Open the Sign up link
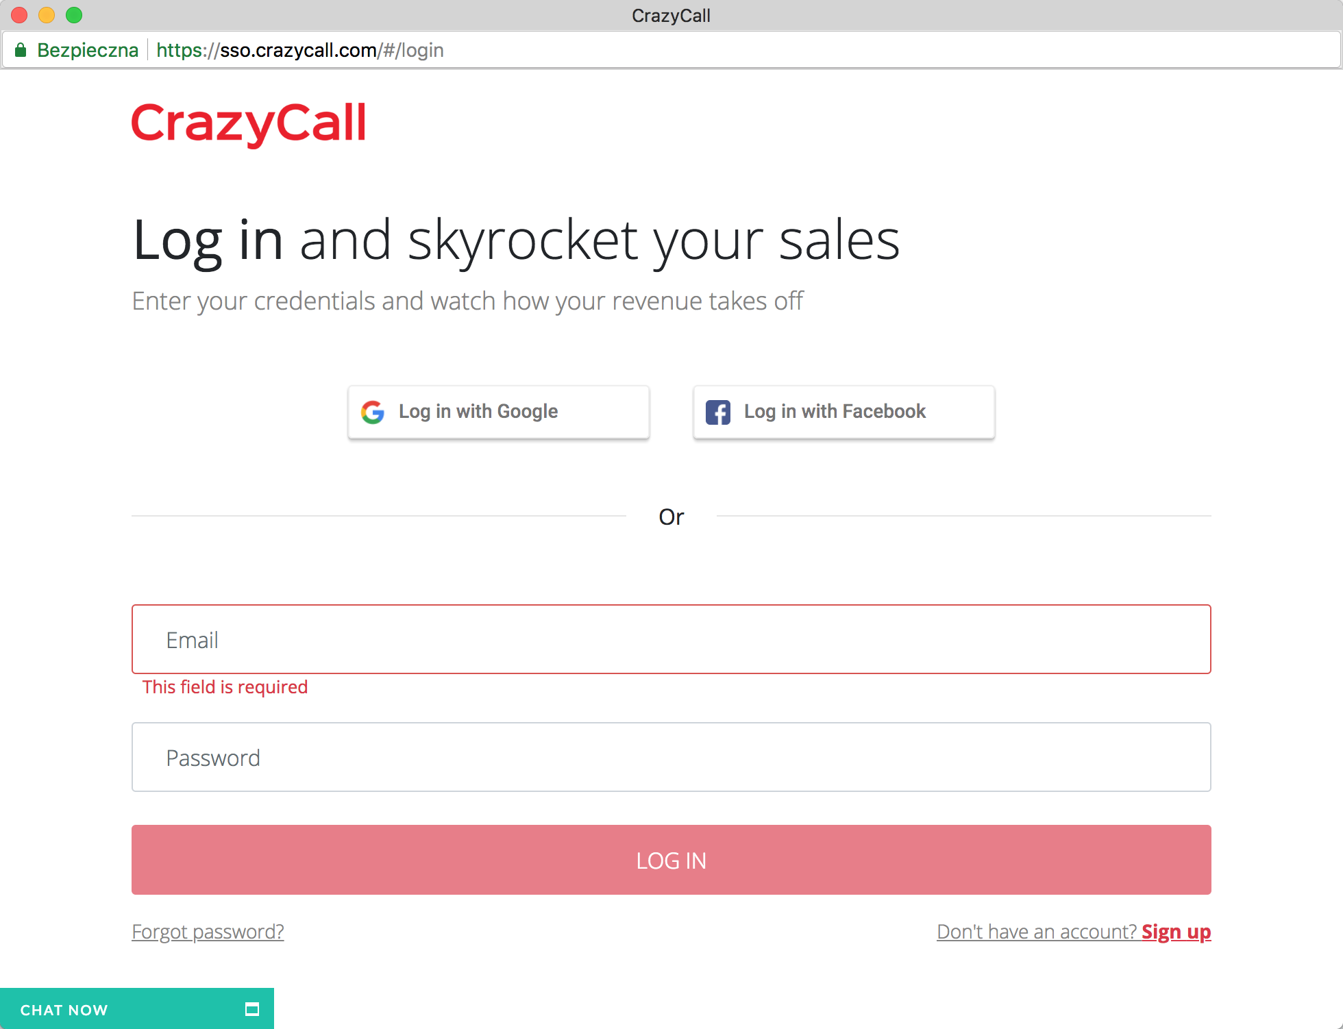This screenshot has width=1343, height=1029. click(1176, 932)
